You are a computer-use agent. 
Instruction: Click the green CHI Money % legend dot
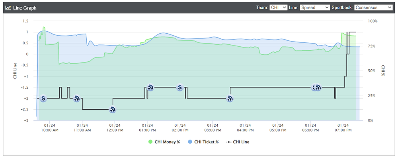150,142
